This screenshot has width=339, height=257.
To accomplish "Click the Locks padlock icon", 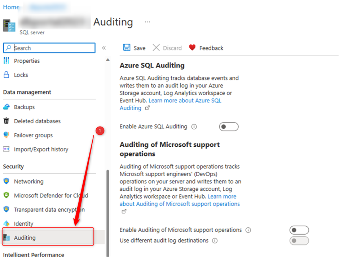I will click(x=6, y=75).
